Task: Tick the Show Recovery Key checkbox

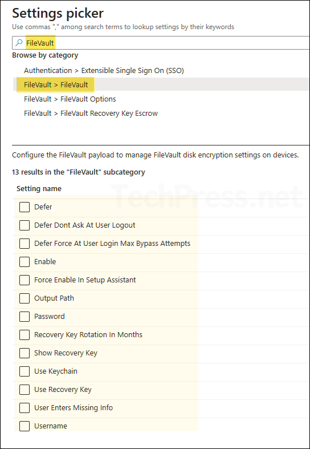Action: pos(25,353)
